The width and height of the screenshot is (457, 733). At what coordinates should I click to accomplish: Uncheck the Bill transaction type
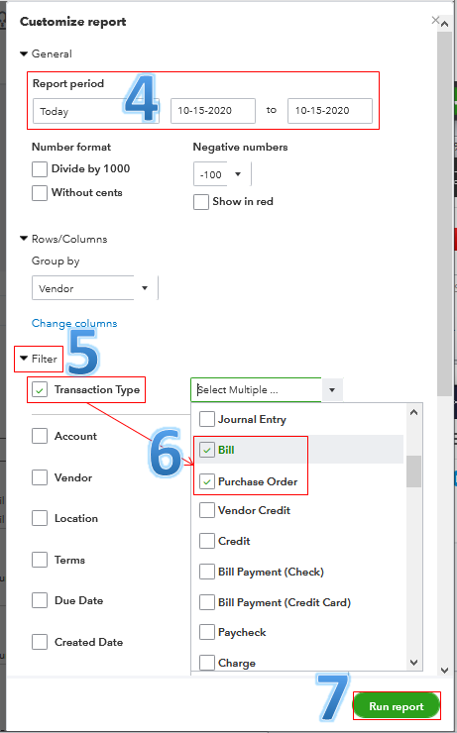[207, 450]
